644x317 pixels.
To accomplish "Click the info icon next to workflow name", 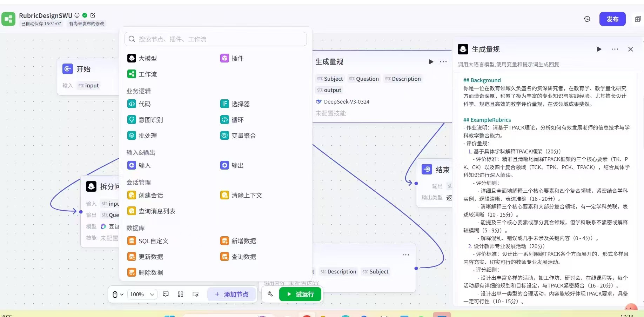I will pos(77,15).
